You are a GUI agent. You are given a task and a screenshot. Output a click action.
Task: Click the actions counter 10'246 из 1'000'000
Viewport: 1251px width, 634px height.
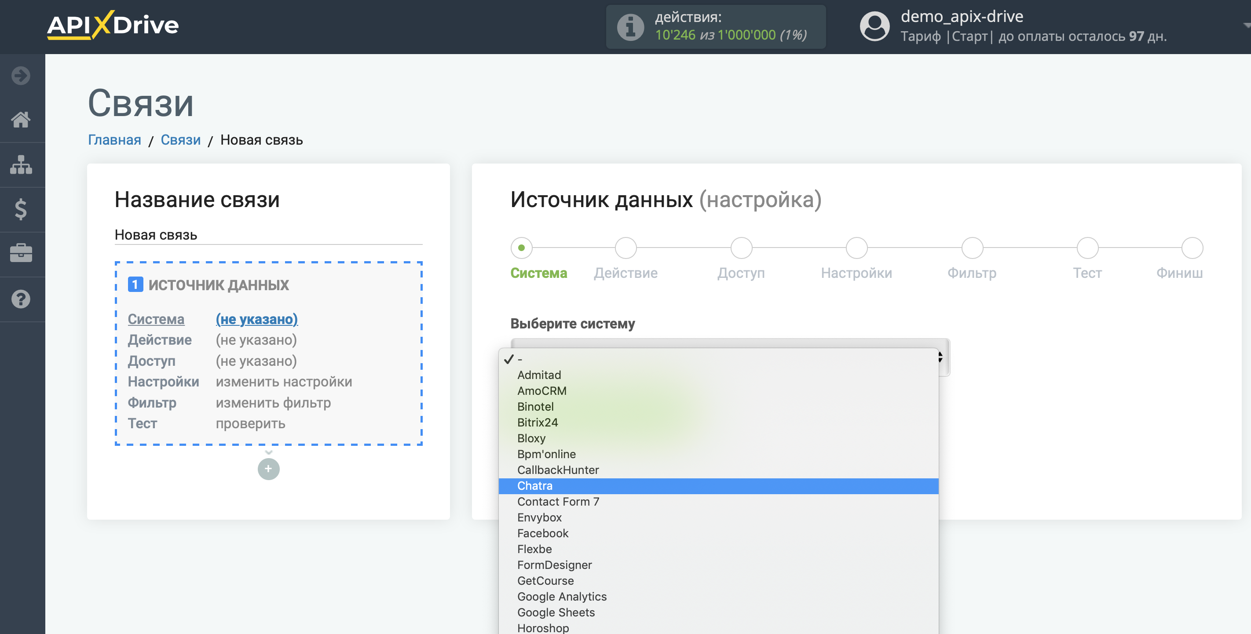(x=731, y=35)
